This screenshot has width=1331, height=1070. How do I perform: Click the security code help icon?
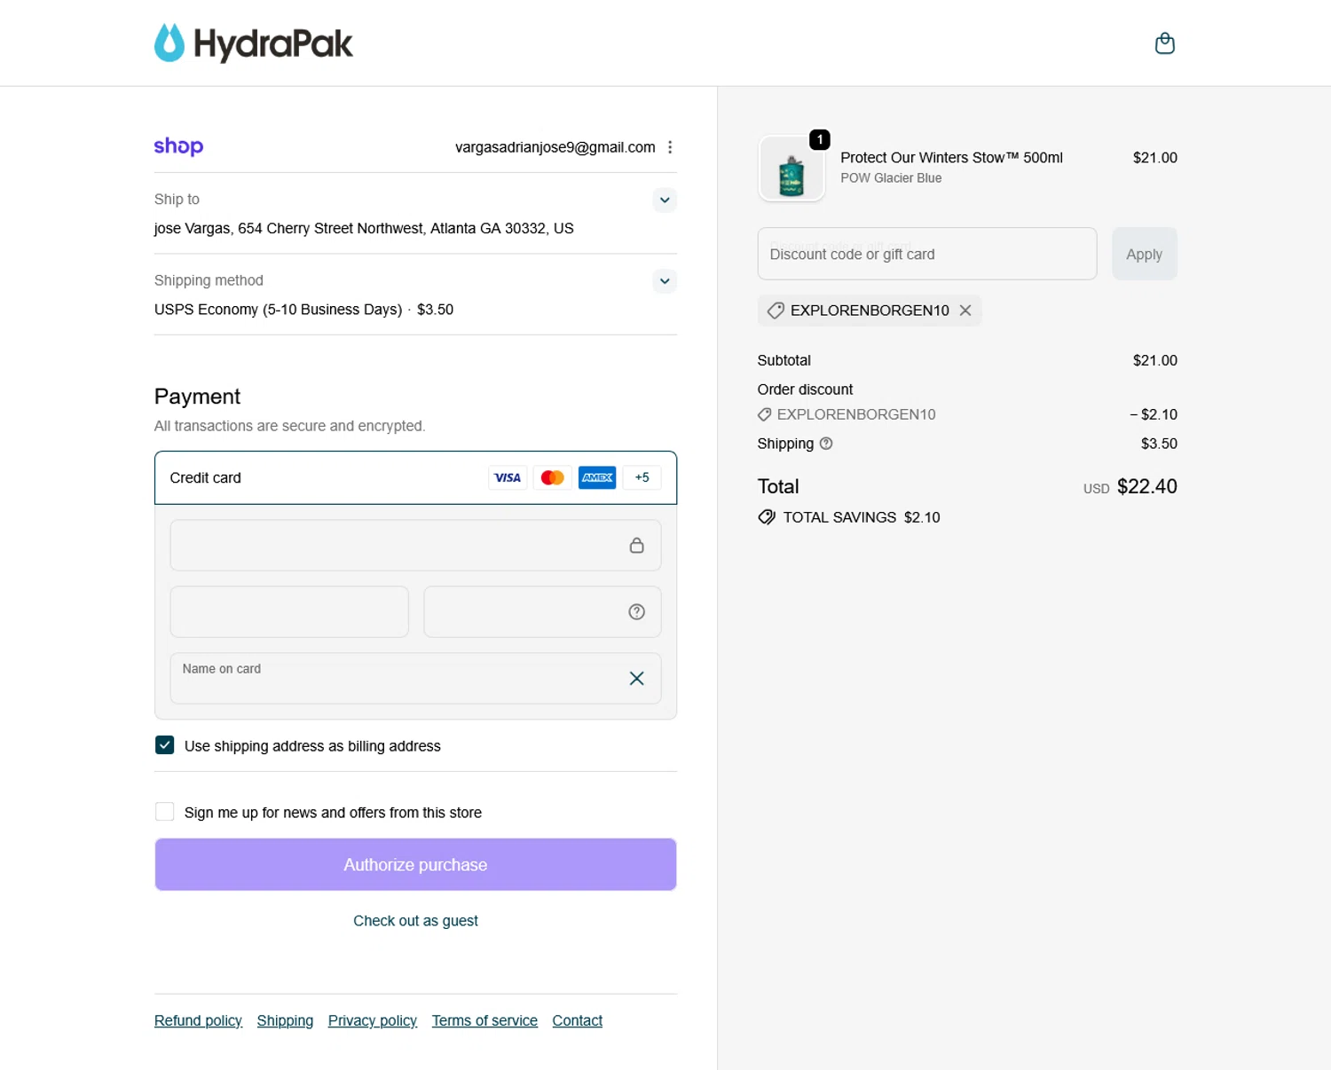pos(636,612)
